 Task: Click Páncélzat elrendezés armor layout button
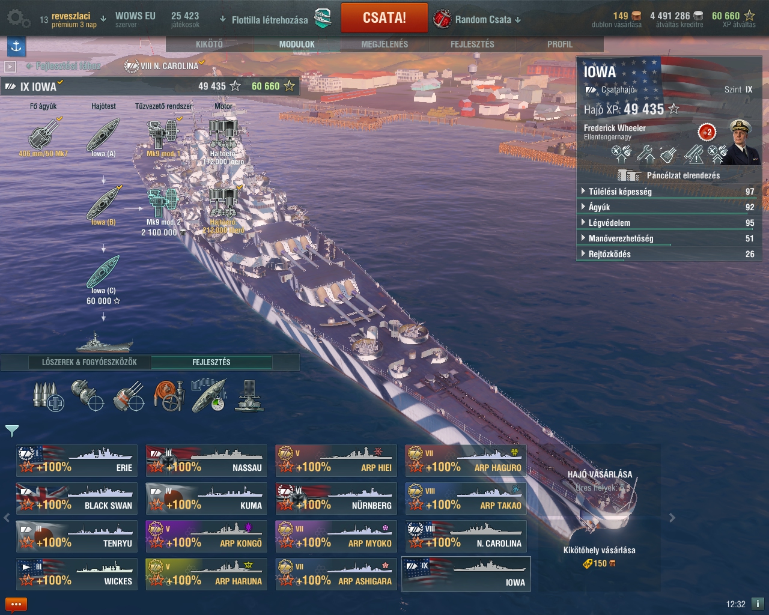tap(669, 175)
